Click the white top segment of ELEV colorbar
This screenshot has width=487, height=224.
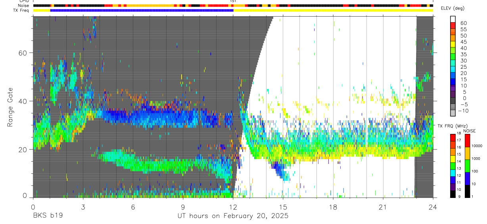point(453,19)
